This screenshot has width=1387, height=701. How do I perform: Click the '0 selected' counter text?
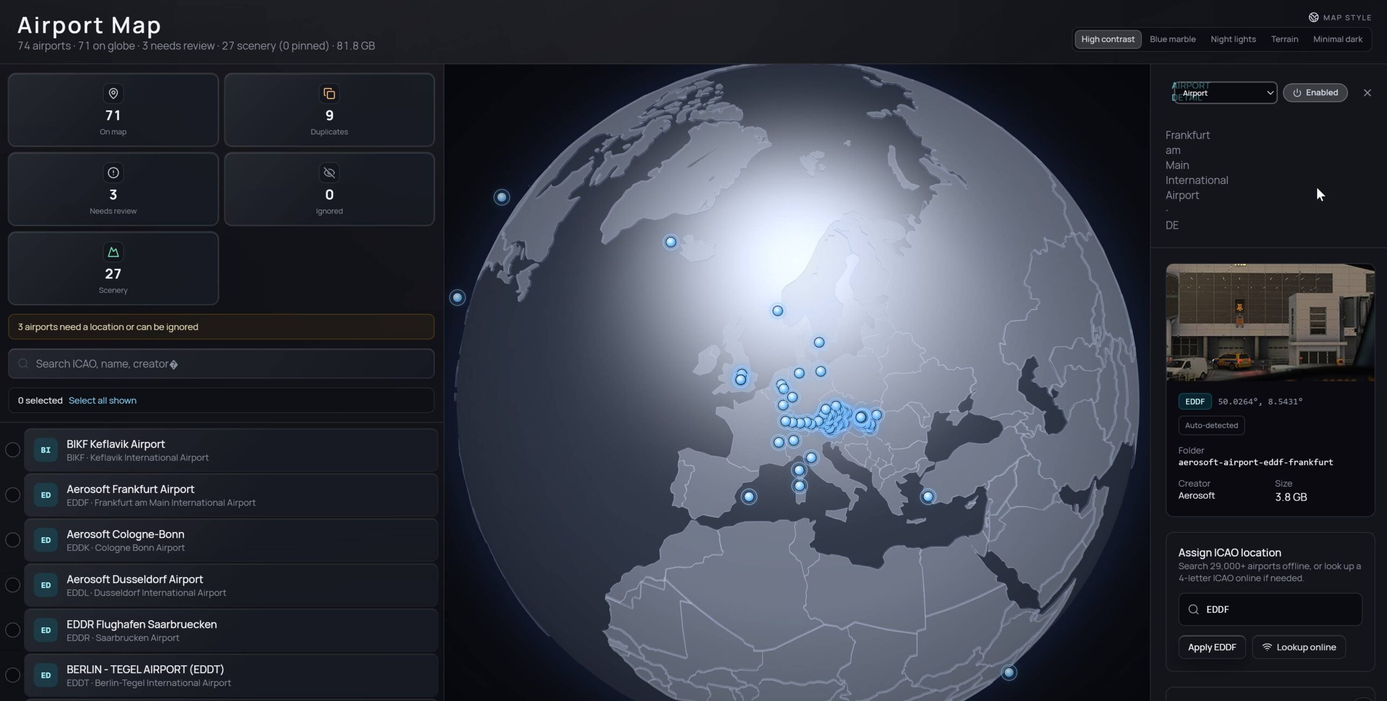click(40, 400)
